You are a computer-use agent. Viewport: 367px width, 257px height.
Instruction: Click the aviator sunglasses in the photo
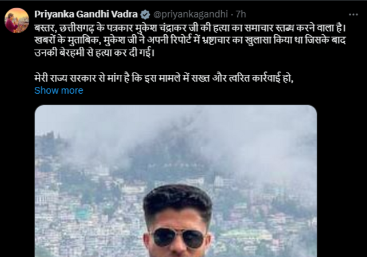[x=178, y=238]
